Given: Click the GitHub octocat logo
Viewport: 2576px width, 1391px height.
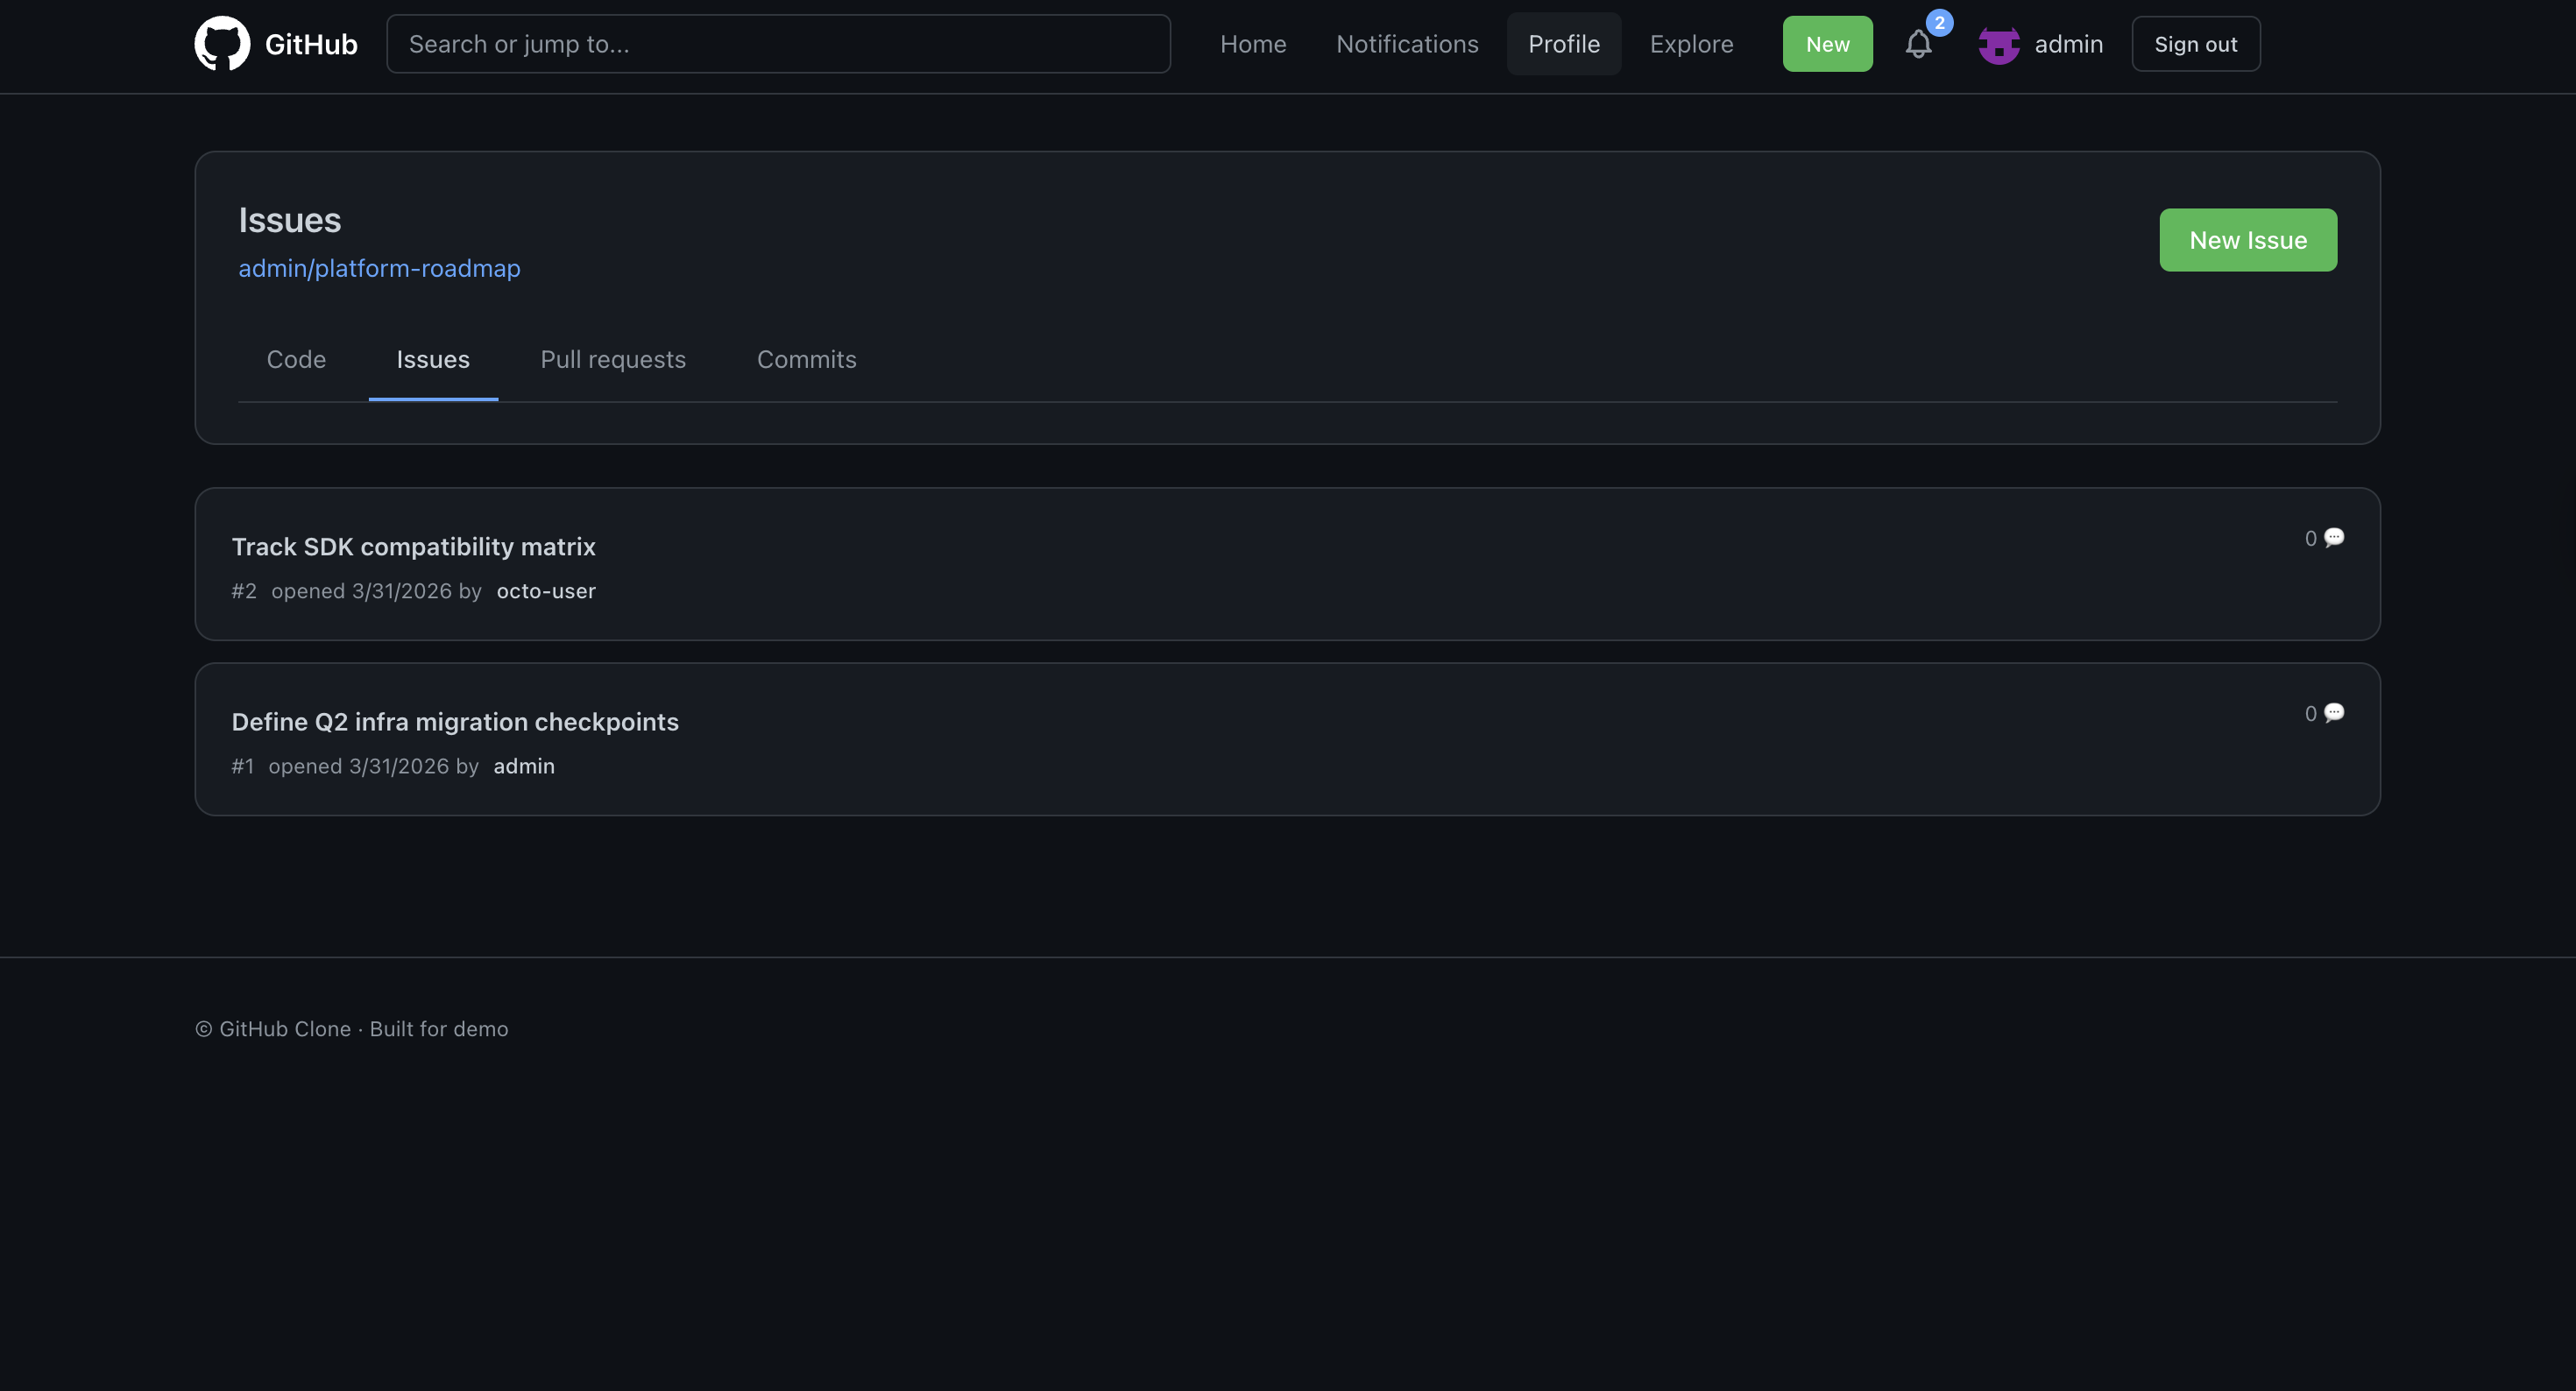Looking at the screenshot, I should (222, 44).
